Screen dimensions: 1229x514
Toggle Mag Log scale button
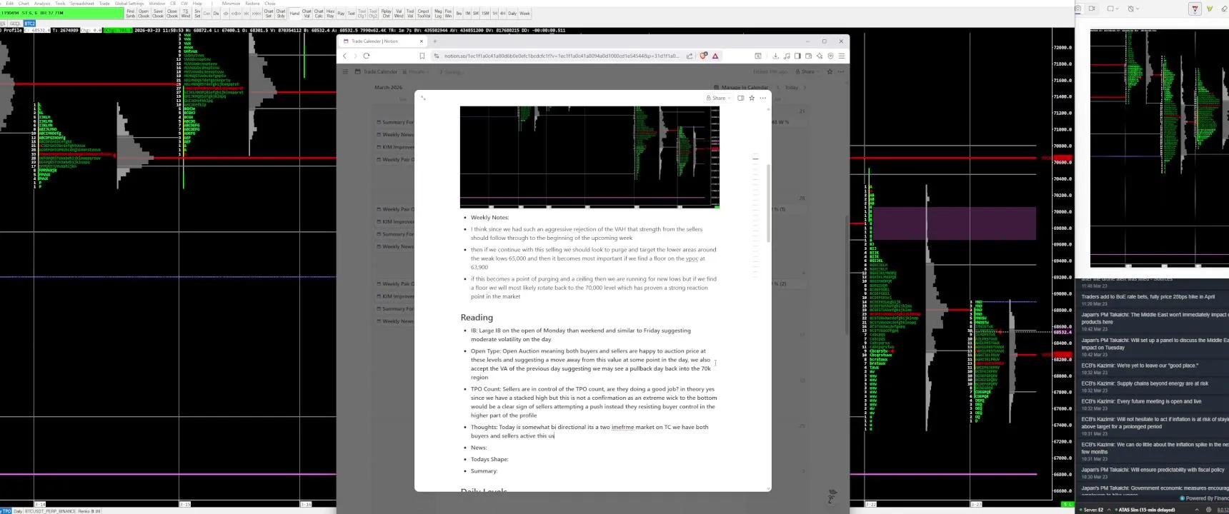click(438, 13)
